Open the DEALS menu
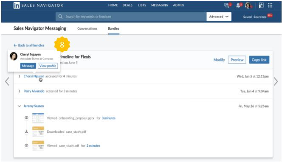The width and height of the screenshot is (282, 162). pos(127,5)
